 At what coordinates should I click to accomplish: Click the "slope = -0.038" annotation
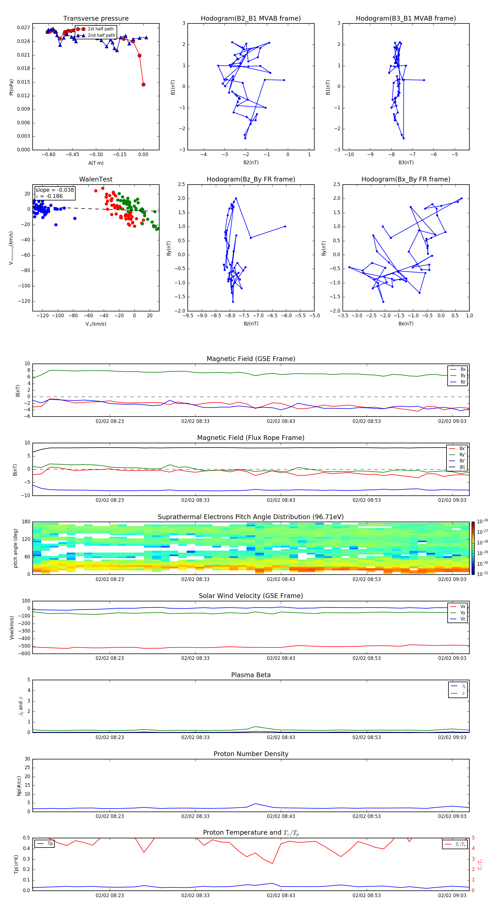click(x=55, y=190)
